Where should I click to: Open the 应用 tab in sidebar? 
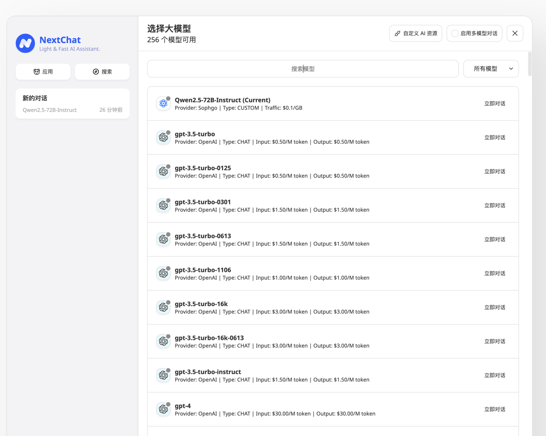point(43,71)
